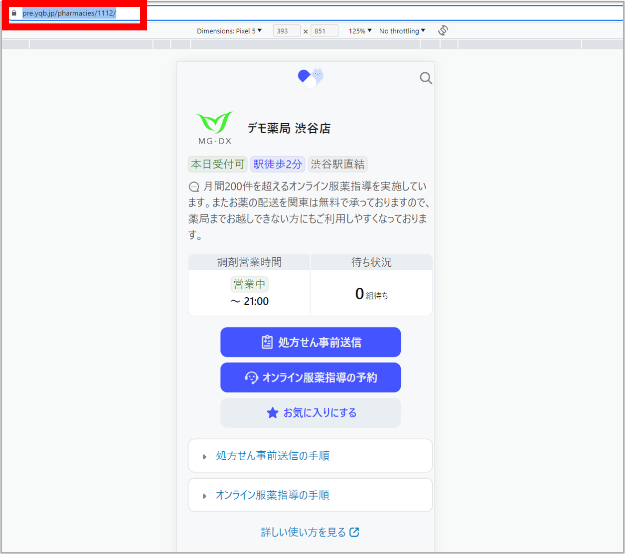Select the 本日受付可 tag

pos(217,164)
